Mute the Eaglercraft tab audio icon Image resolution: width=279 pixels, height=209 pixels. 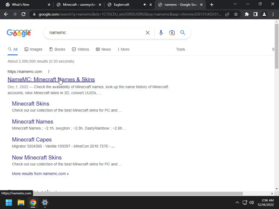145,5
